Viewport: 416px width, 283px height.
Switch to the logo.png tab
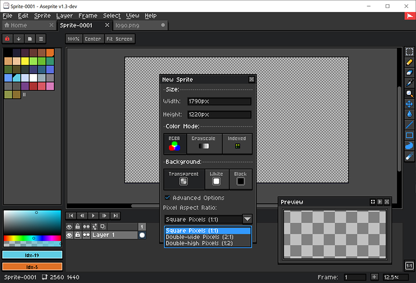point(134,25)
